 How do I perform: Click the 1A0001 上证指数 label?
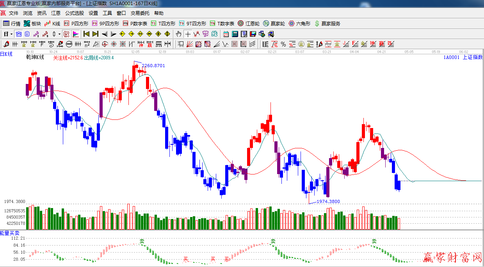[x=463, y=57]
